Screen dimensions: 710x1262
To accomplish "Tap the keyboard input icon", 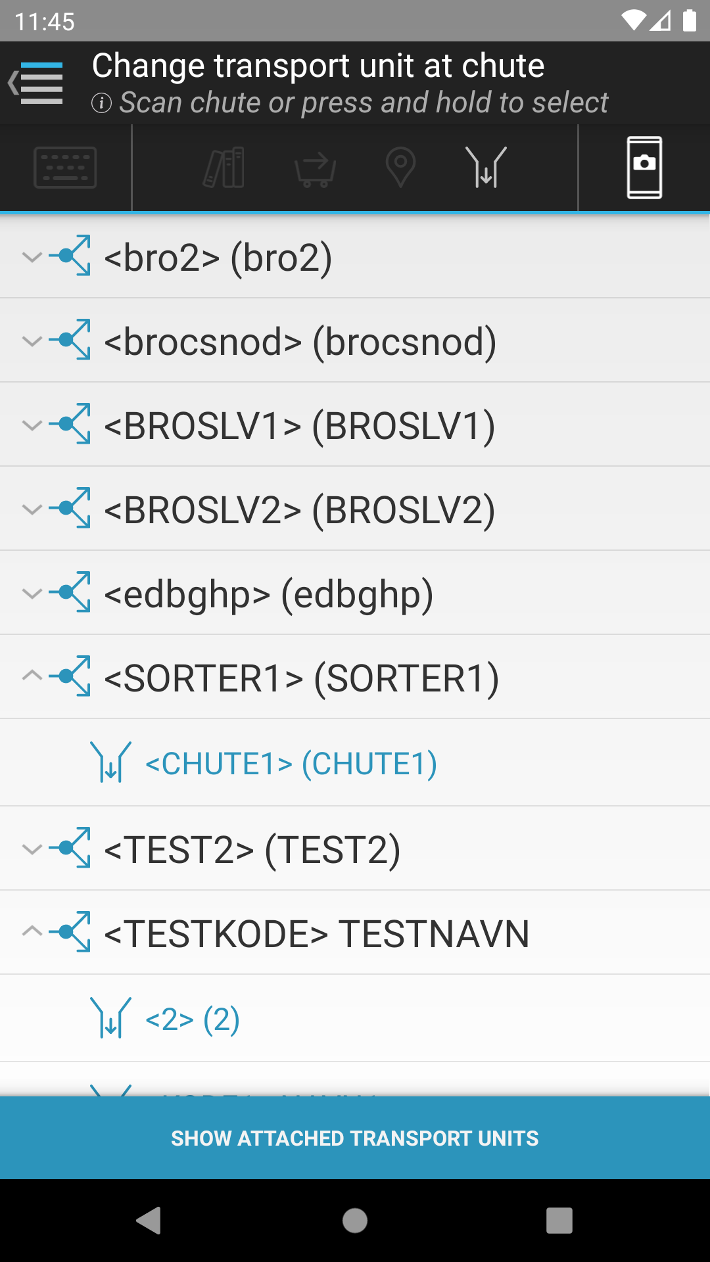I will pyautogui.click(x=65, y=168).
